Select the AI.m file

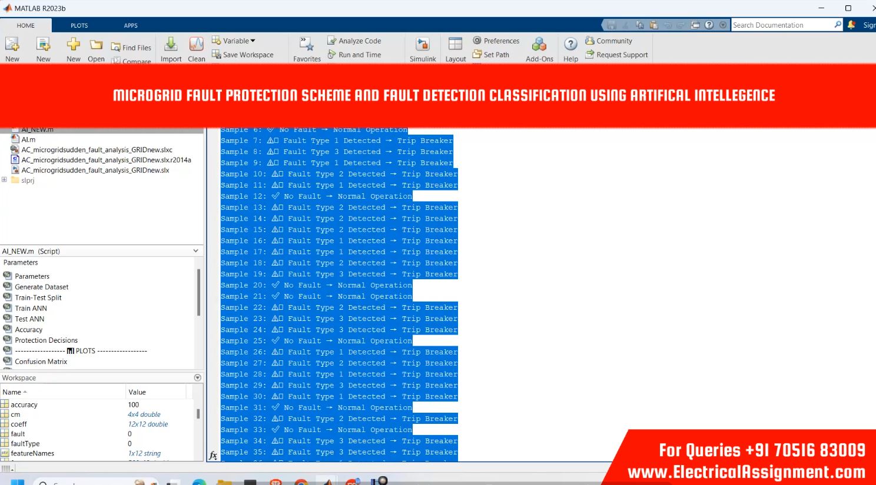(x=28, y=139)
